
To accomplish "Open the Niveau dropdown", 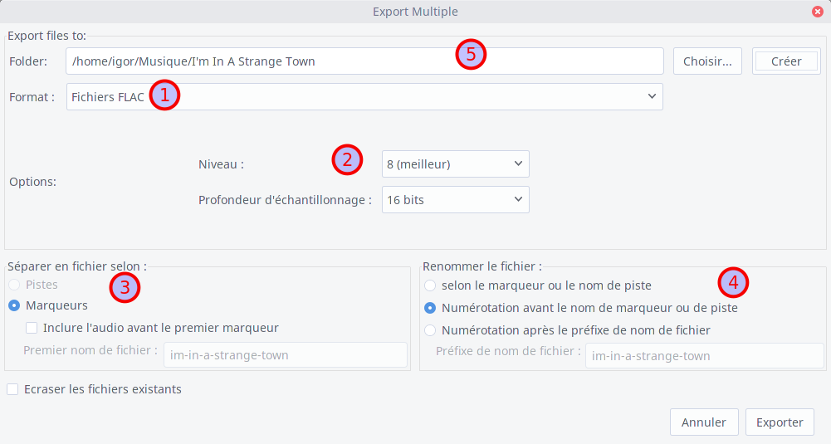I will click(x=455, y=164).
